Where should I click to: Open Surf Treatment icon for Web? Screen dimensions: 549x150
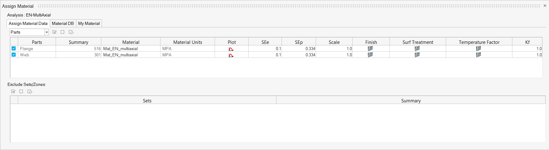pos(417,55)
